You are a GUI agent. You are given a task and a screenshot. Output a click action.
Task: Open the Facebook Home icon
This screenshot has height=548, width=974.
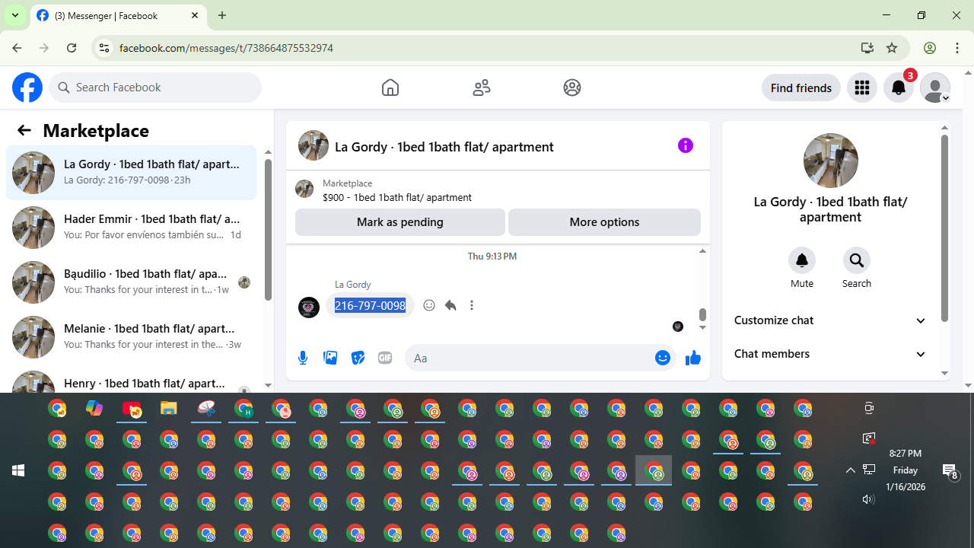(x=390, y=88)
